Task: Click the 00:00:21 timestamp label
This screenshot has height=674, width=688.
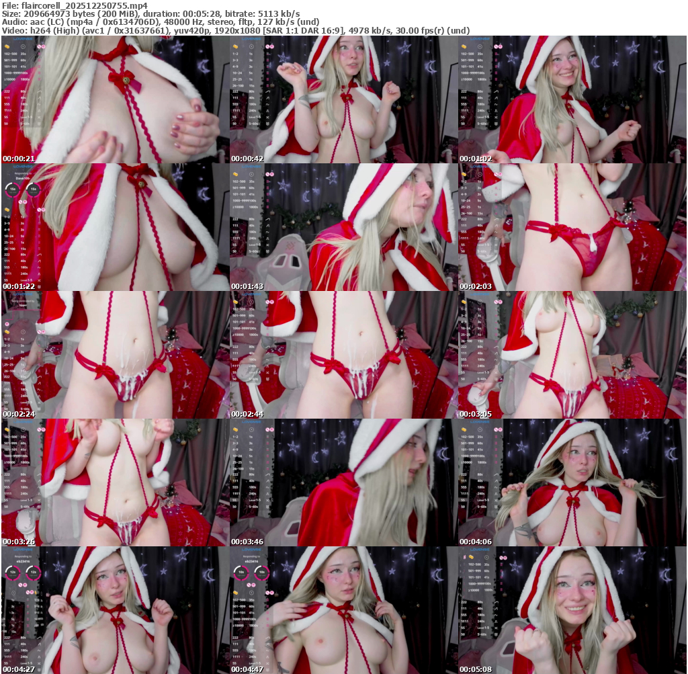Action: click(19, 159)
